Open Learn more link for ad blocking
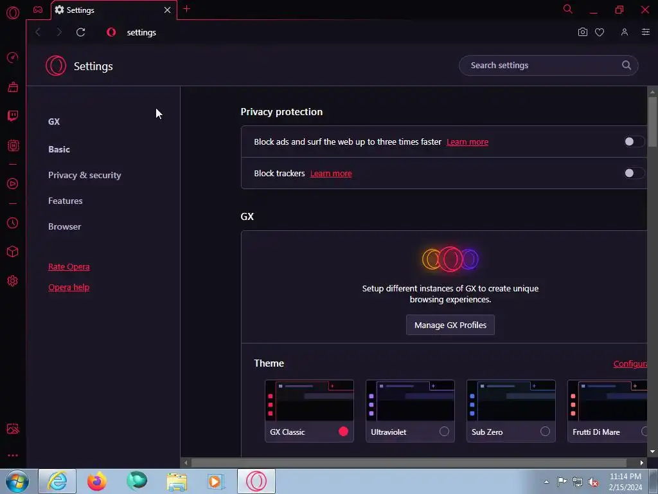 468,142
